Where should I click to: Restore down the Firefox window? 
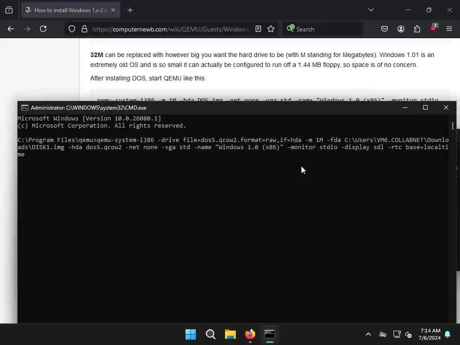[x=429, y=10]
